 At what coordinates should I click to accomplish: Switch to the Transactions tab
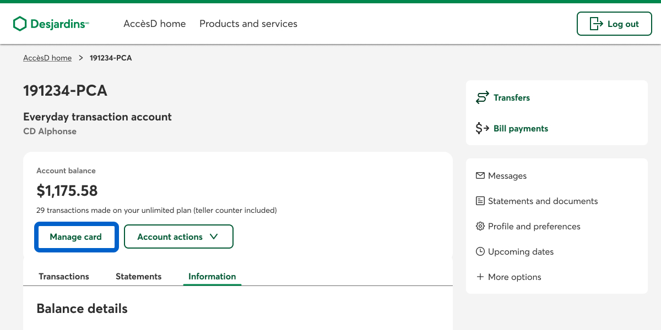click(64, 276)
